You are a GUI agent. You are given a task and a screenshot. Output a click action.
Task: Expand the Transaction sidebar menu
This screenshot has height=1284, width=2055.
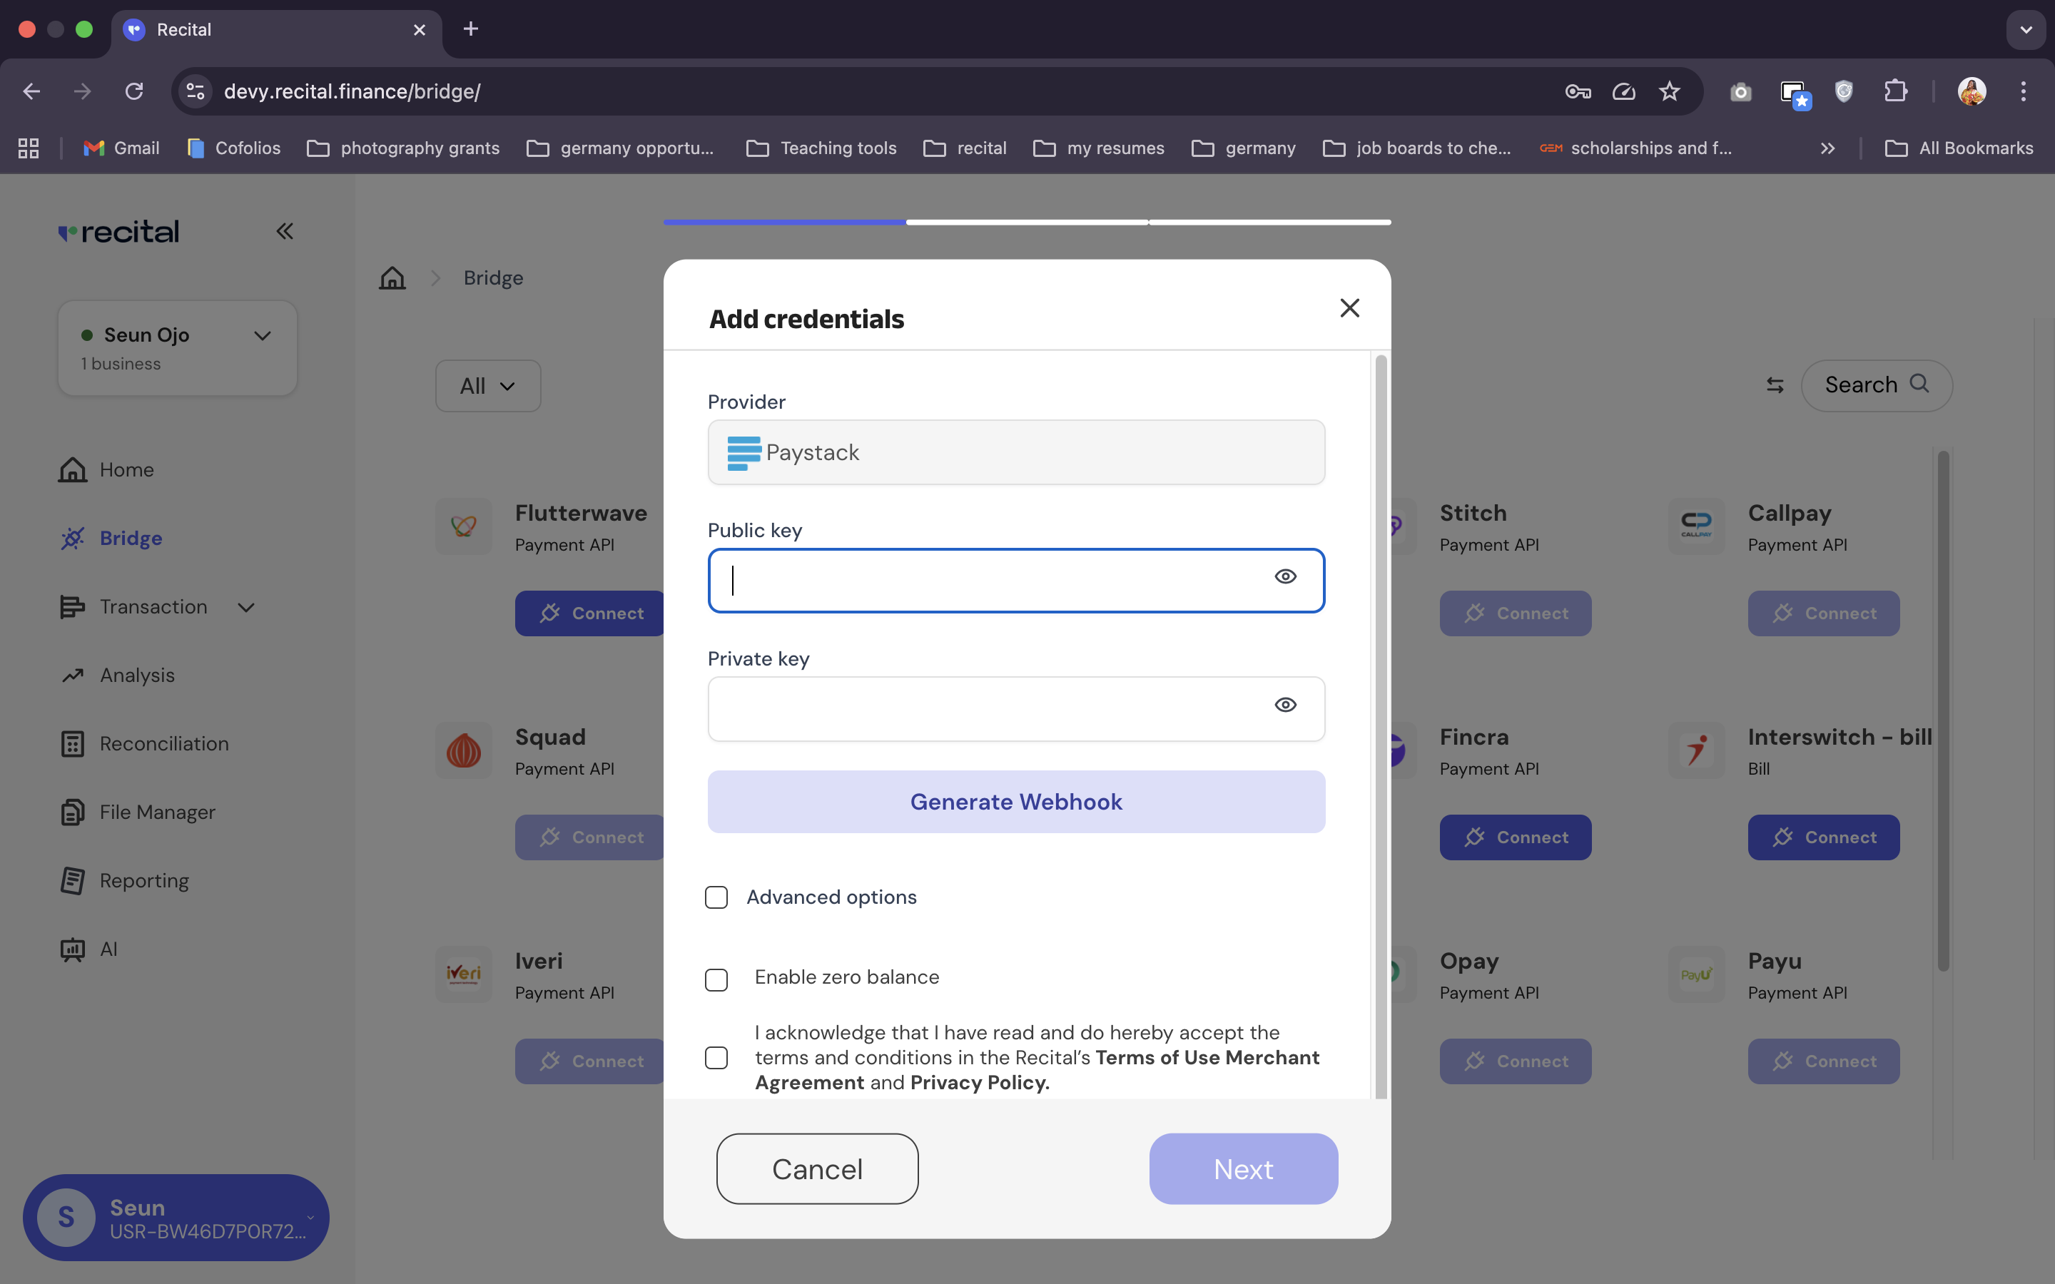pos(245,606)
